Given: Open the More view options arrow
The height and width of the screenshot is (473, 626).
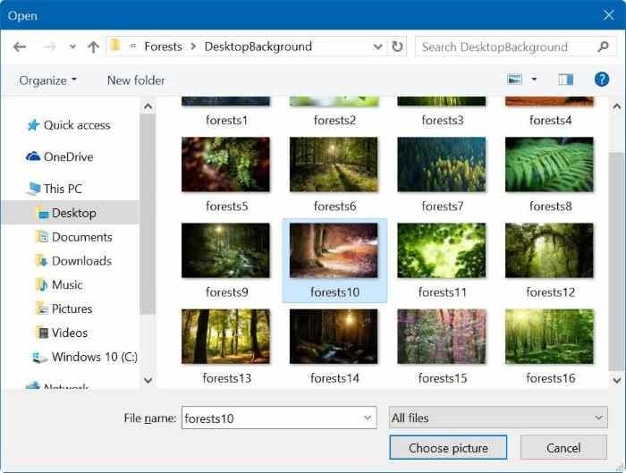Looking at the screenshot, I should (534, 80).
